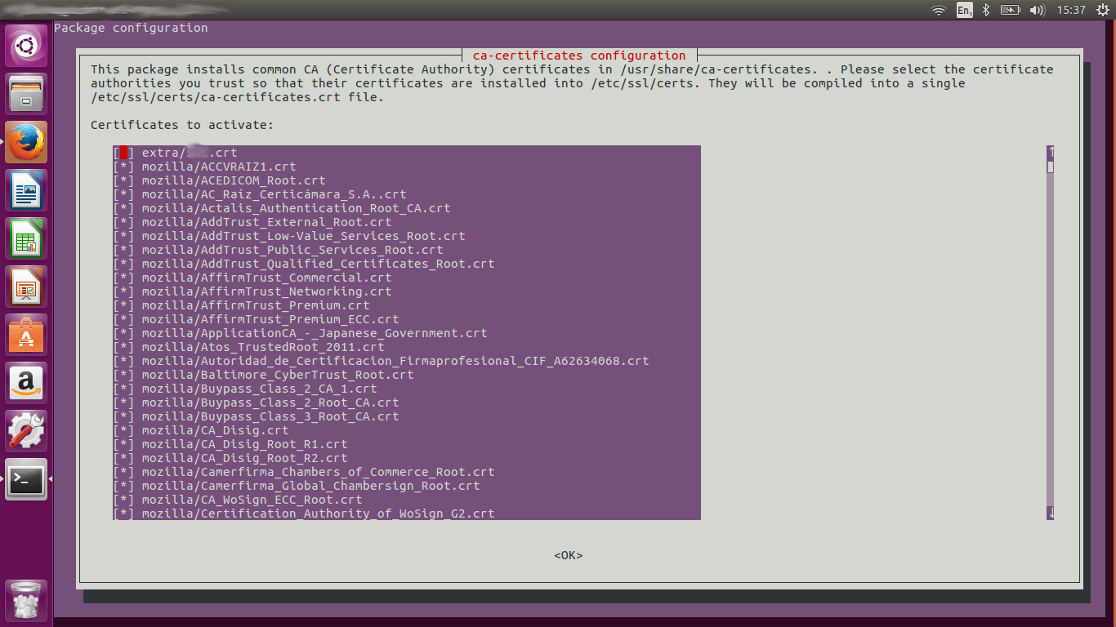Viewport: 1116px width, 627px height.
Task: Uncheck mozilla/ACCVRAIZ1.crt certificate
Action: click(x=123, y=166)
